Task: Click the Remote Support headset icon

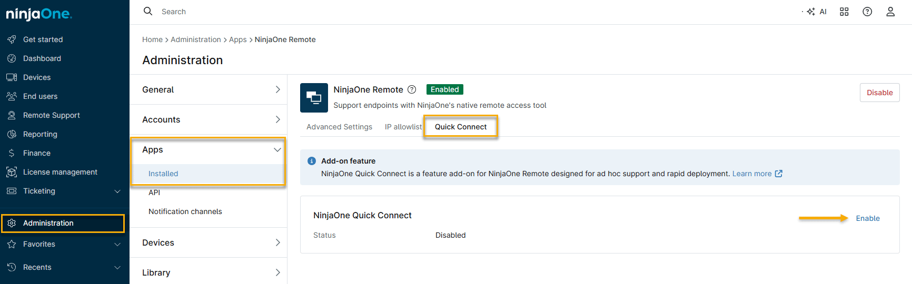Action: click(x=12, y=115)
